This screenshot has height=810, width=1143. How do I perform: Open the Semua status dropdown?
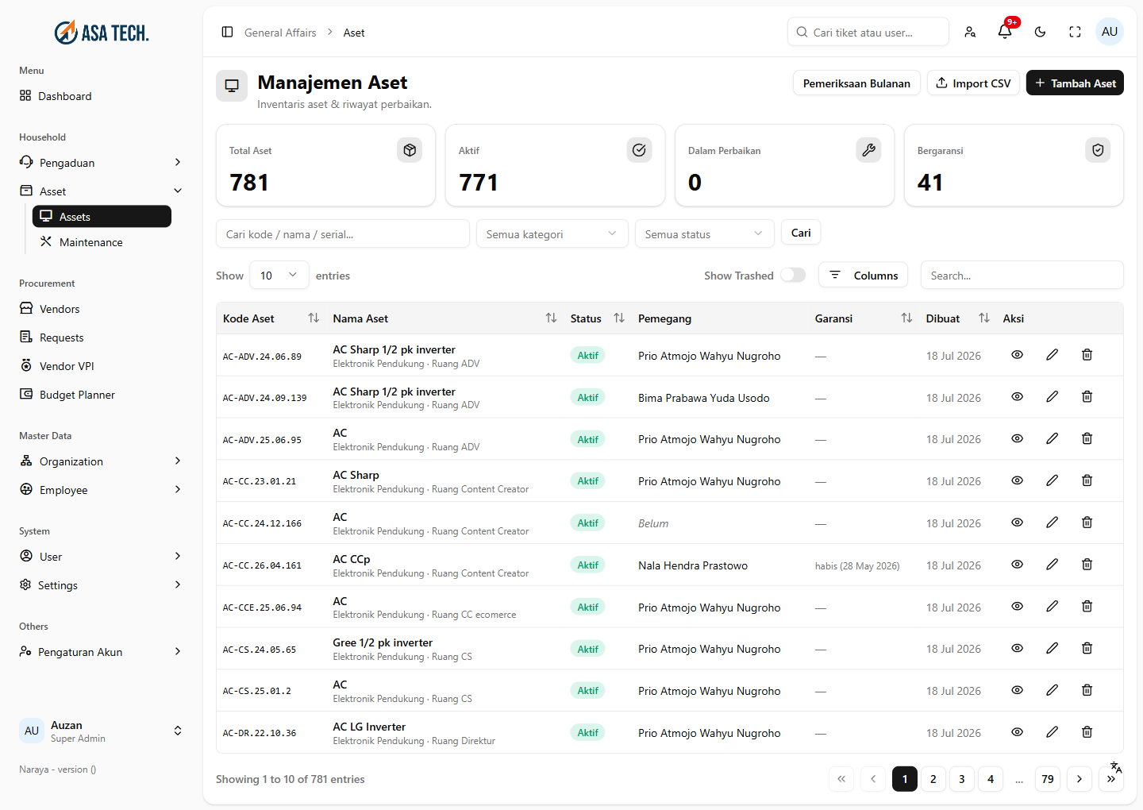click(704, 233)
